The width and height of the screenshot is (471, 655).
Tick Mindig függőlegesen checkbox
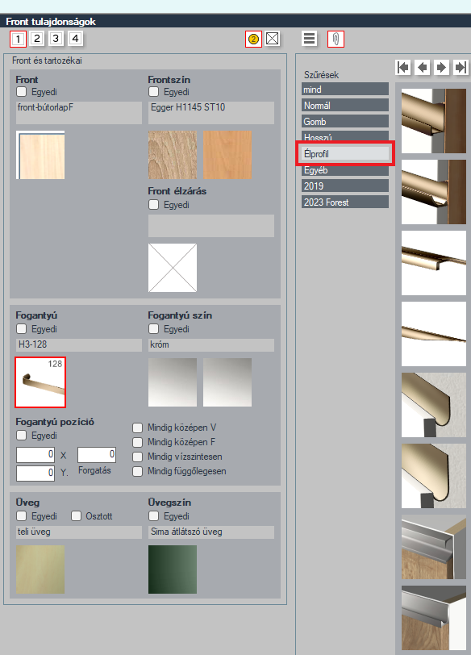(x=137, y=471)
